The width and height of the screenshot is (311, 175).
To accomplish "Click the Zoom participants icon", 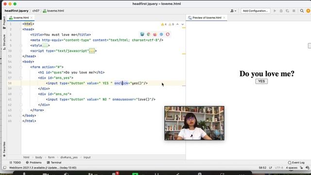I will (90, 174).
